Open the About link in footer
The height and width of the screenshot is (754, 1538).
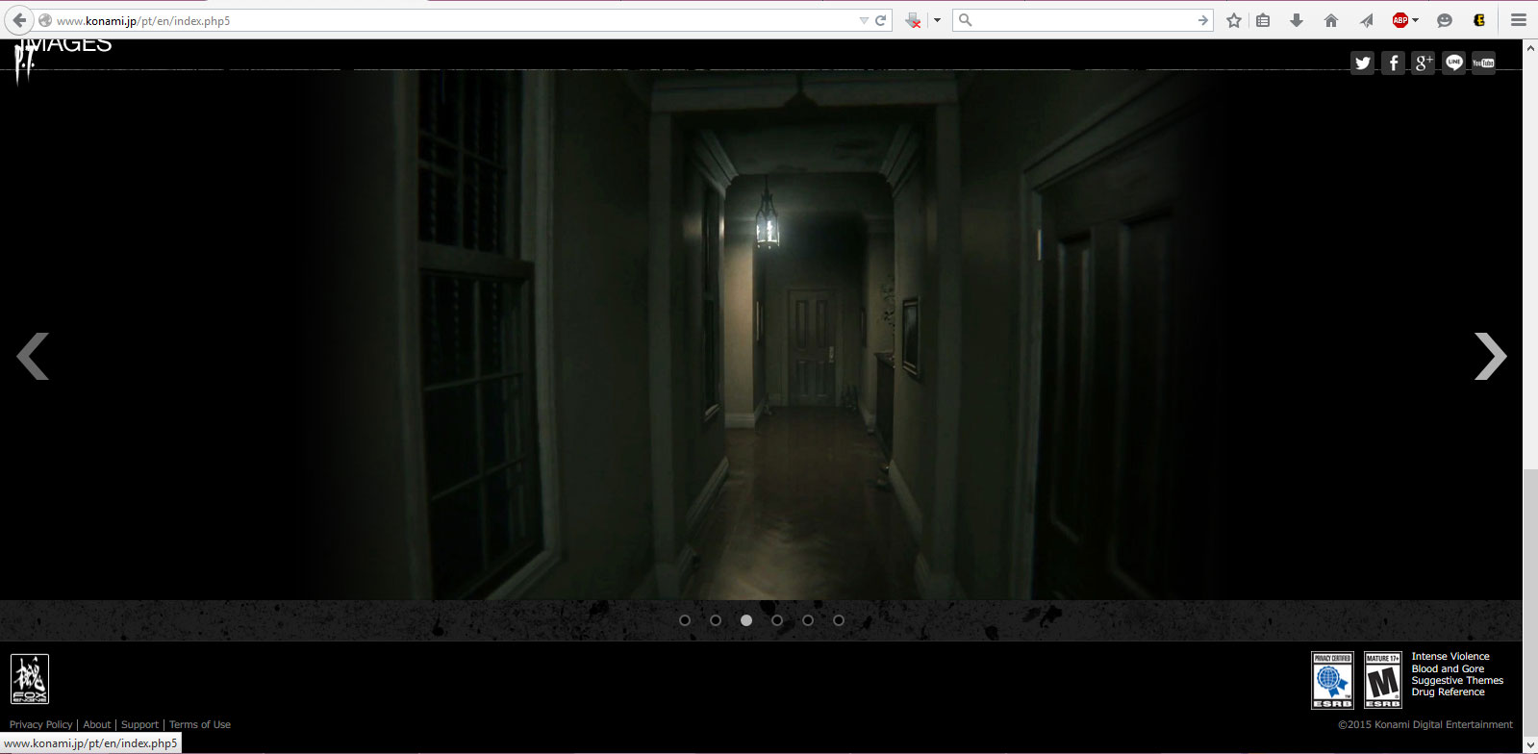pos(97,724)
